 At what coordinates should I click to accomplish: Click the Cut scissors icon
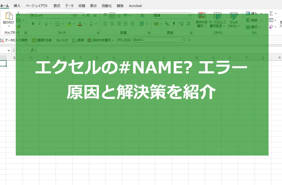[18, 13]
